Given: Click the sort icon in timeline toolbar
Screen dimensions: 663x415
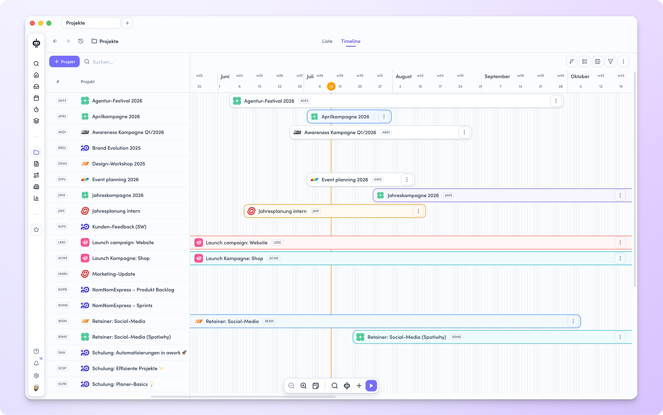Looking at the screenshot, I should click(572, 62).
